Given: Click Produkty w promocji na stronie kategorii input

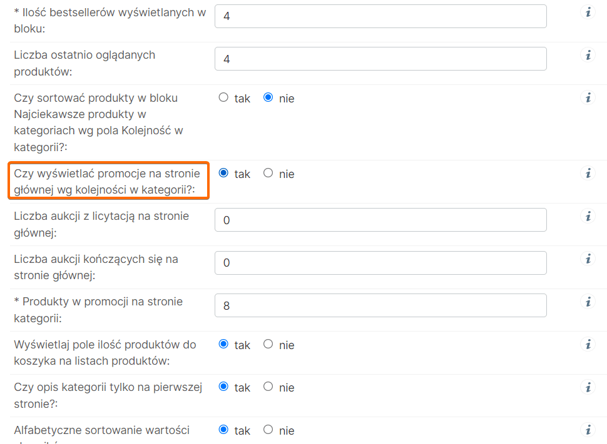Looking at the screenshot, I should 380,305.
